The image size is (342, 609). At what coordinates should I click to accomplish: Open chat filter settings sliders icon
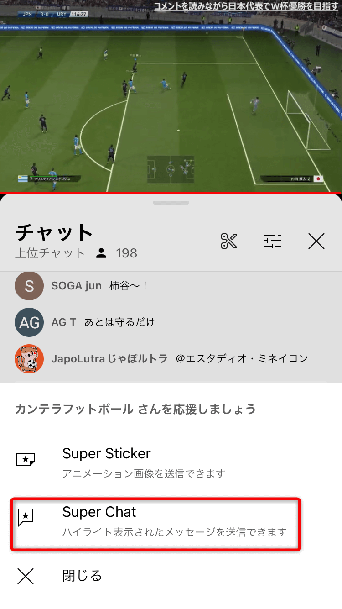click(273, 241)
